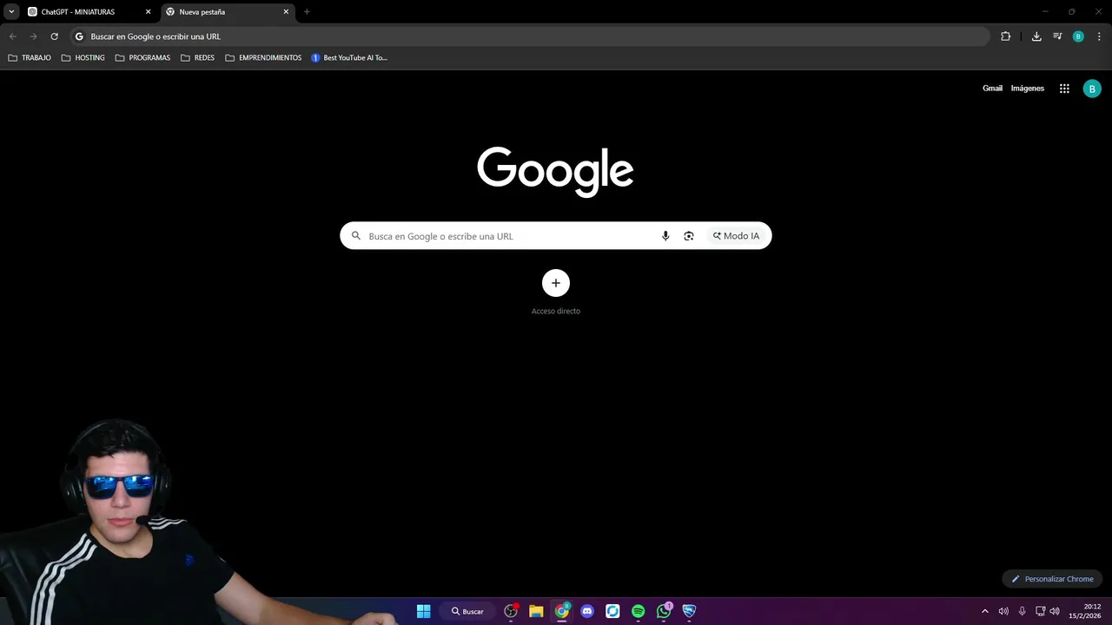
Task: Click the Modo IA button
Action: 736,236
